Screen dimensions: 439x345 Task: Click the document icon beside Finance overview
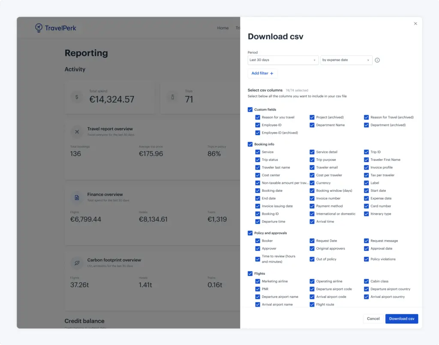point(77,197)
